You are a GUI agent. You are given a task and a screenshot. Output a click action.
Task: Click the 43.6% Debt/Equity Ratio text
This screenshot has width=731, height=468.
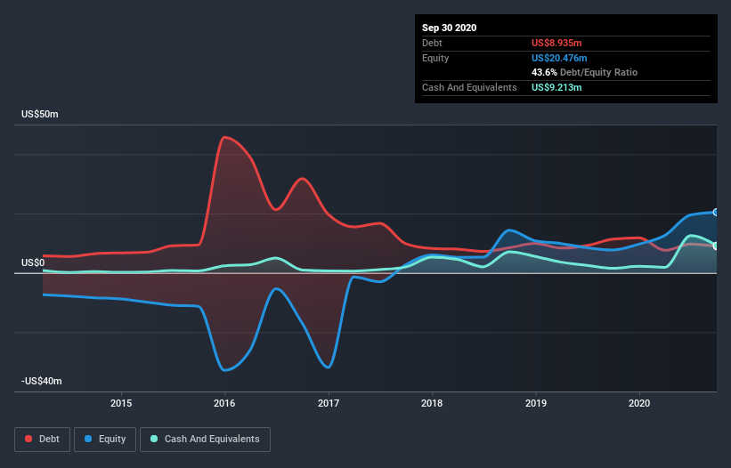(x=585, y=72)
